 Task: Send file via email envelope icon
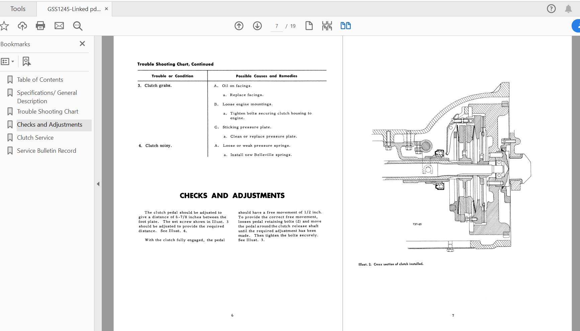point(59,26)
